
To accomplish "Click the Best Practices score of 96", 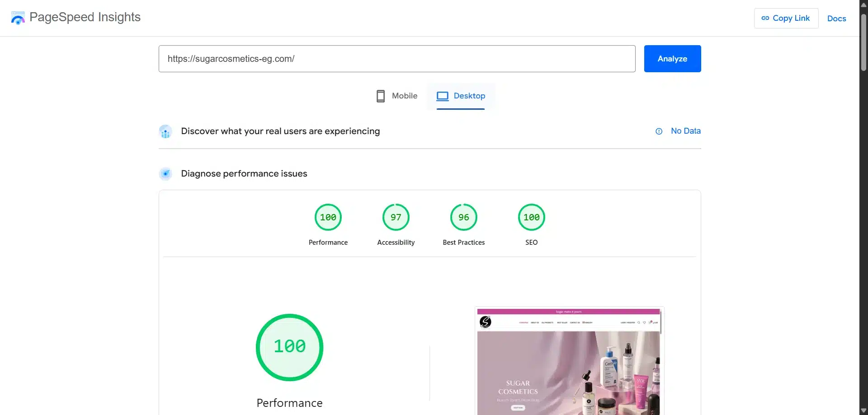I will [x=463, y=217].
